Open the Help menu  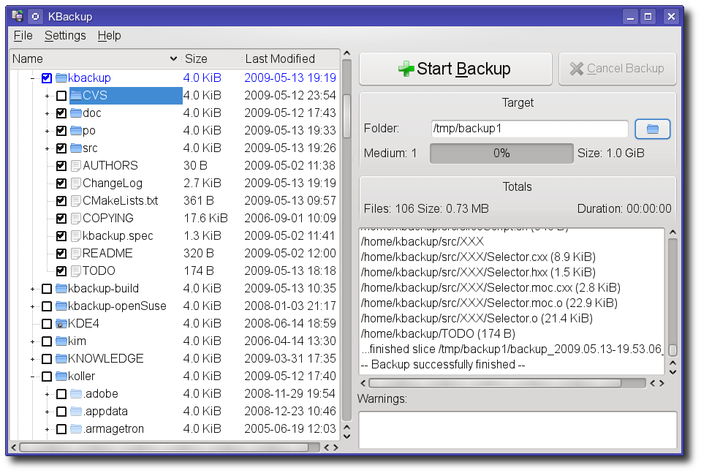(x=110, y=35)
